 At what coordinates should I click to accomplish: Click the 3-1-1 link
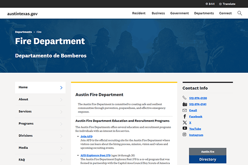212,4
